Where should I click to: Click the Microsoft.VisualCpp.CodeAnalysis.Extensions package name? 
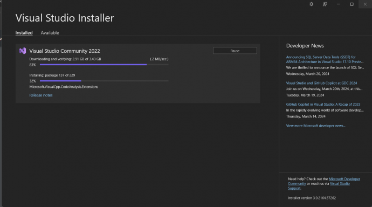[x=64, y=87]
